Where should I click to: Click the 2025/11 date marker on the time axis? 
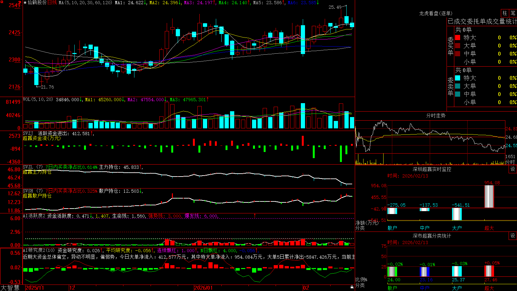(x=35, y=288)
